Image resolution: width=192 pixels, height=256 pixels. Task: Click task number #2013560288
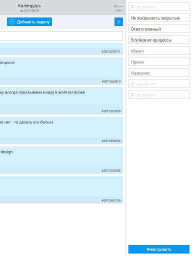111,170
